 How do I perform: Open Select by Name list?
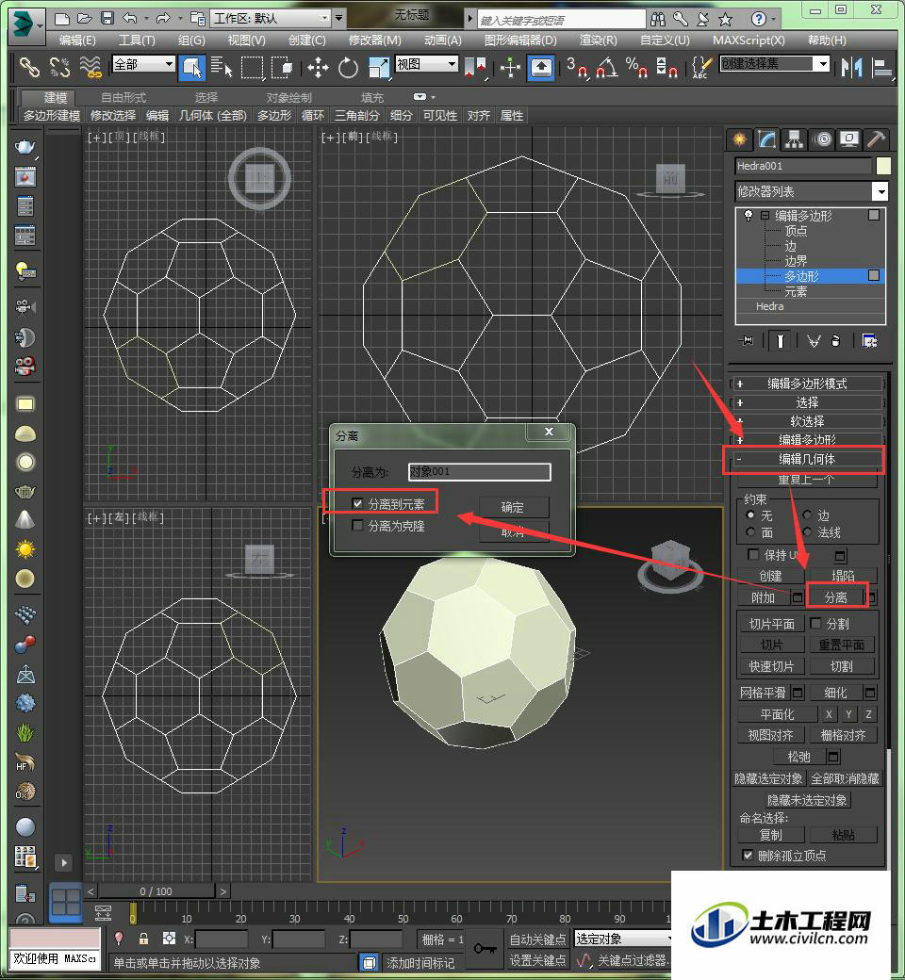pos(222,67)
